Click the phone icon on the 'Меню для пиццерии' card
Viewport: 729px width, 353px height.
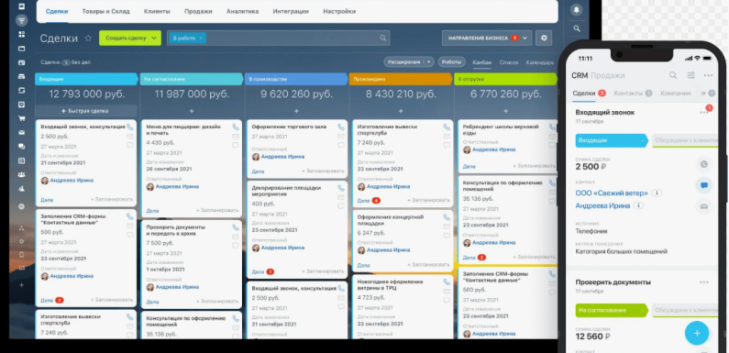236,127
